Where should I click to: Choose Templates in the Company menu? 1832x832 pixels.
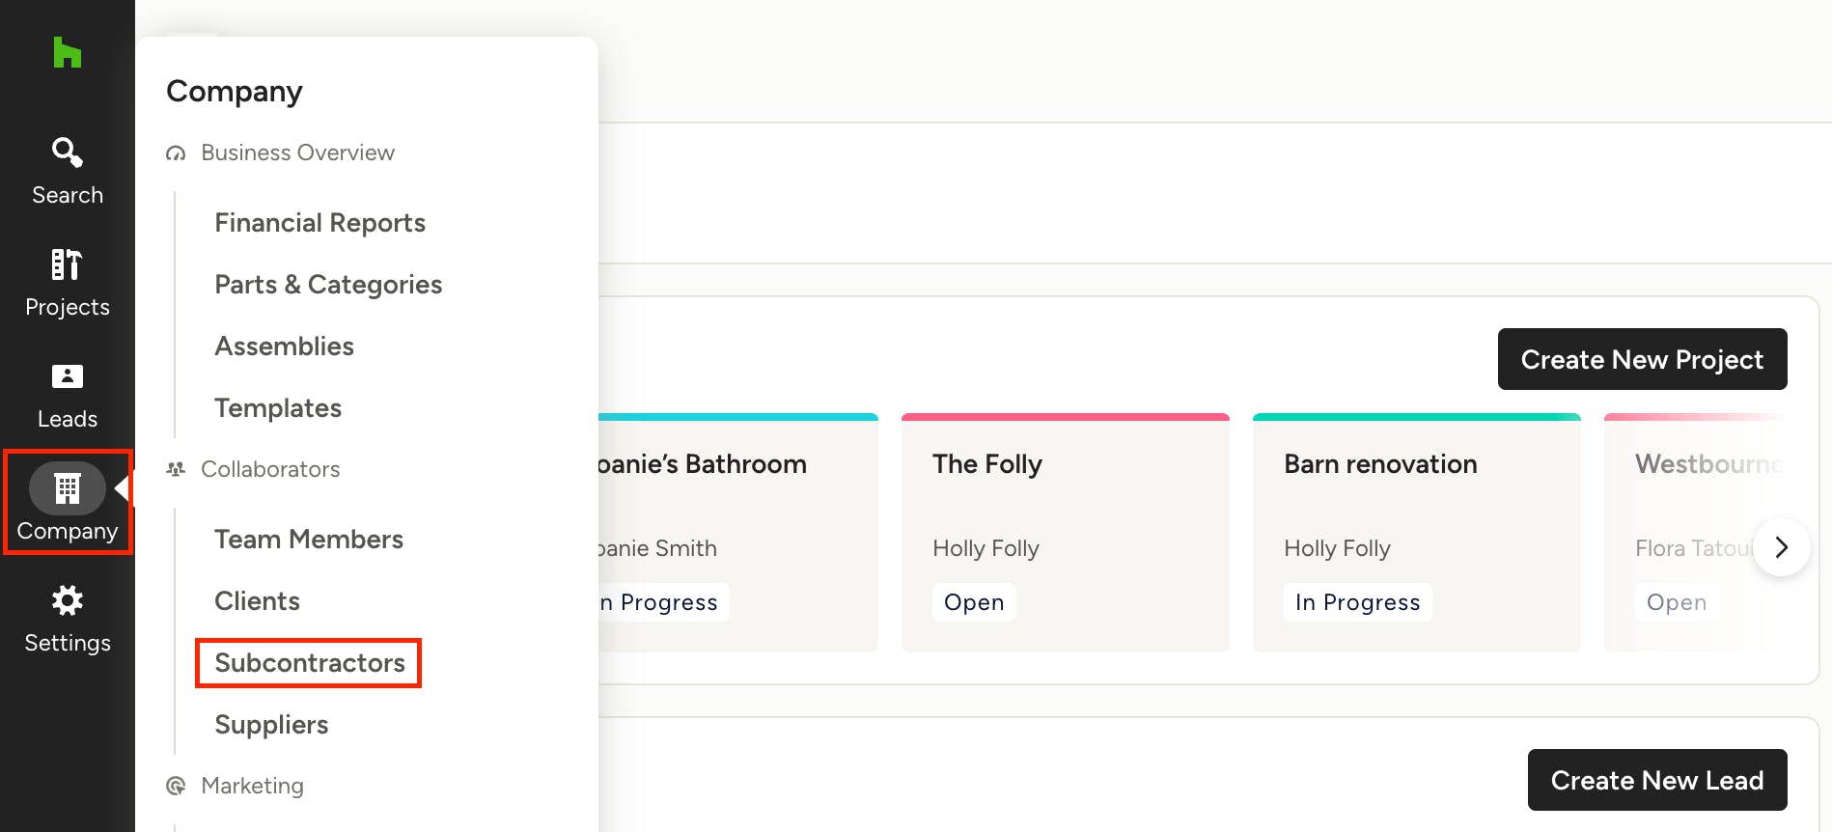(278, 408)
